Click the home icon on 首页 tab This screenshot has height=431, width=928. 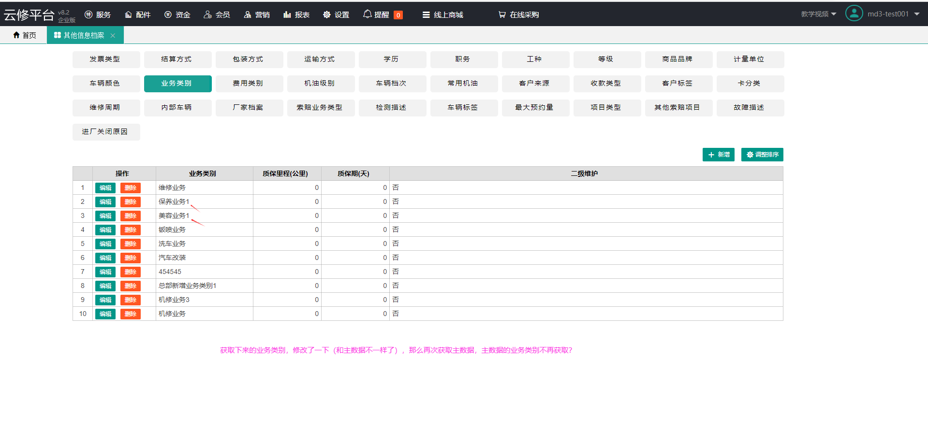(16, 35)
